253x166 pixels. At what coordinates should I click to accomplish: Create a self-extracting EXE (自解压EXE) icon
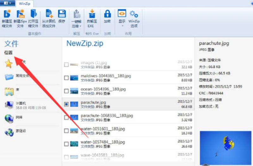[92, 14]
